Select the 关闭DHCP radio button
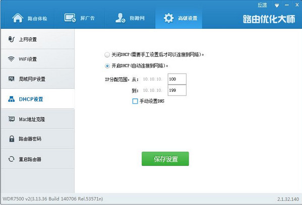302x205 pixels. (x=107, y=55)
